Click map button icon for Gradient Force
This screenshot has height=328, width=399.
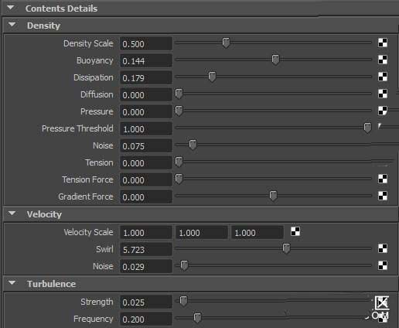(x=383, y=196)
